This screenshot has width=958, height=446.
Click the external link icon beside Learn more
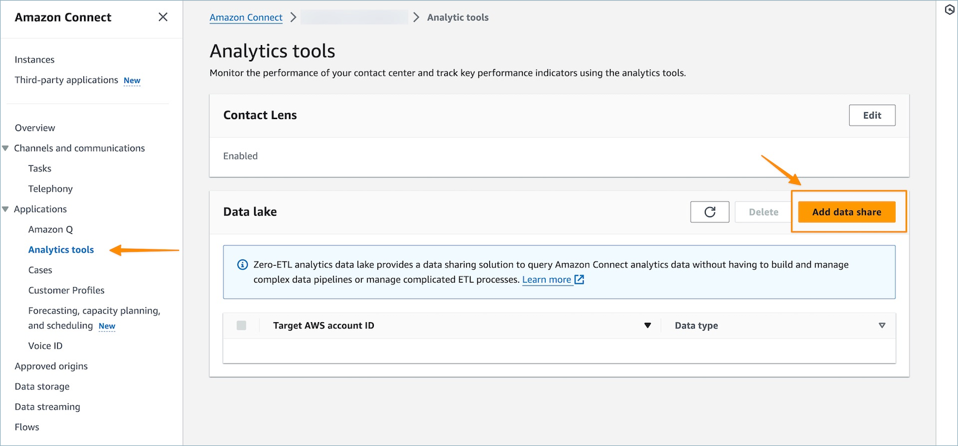pos(579,280)
